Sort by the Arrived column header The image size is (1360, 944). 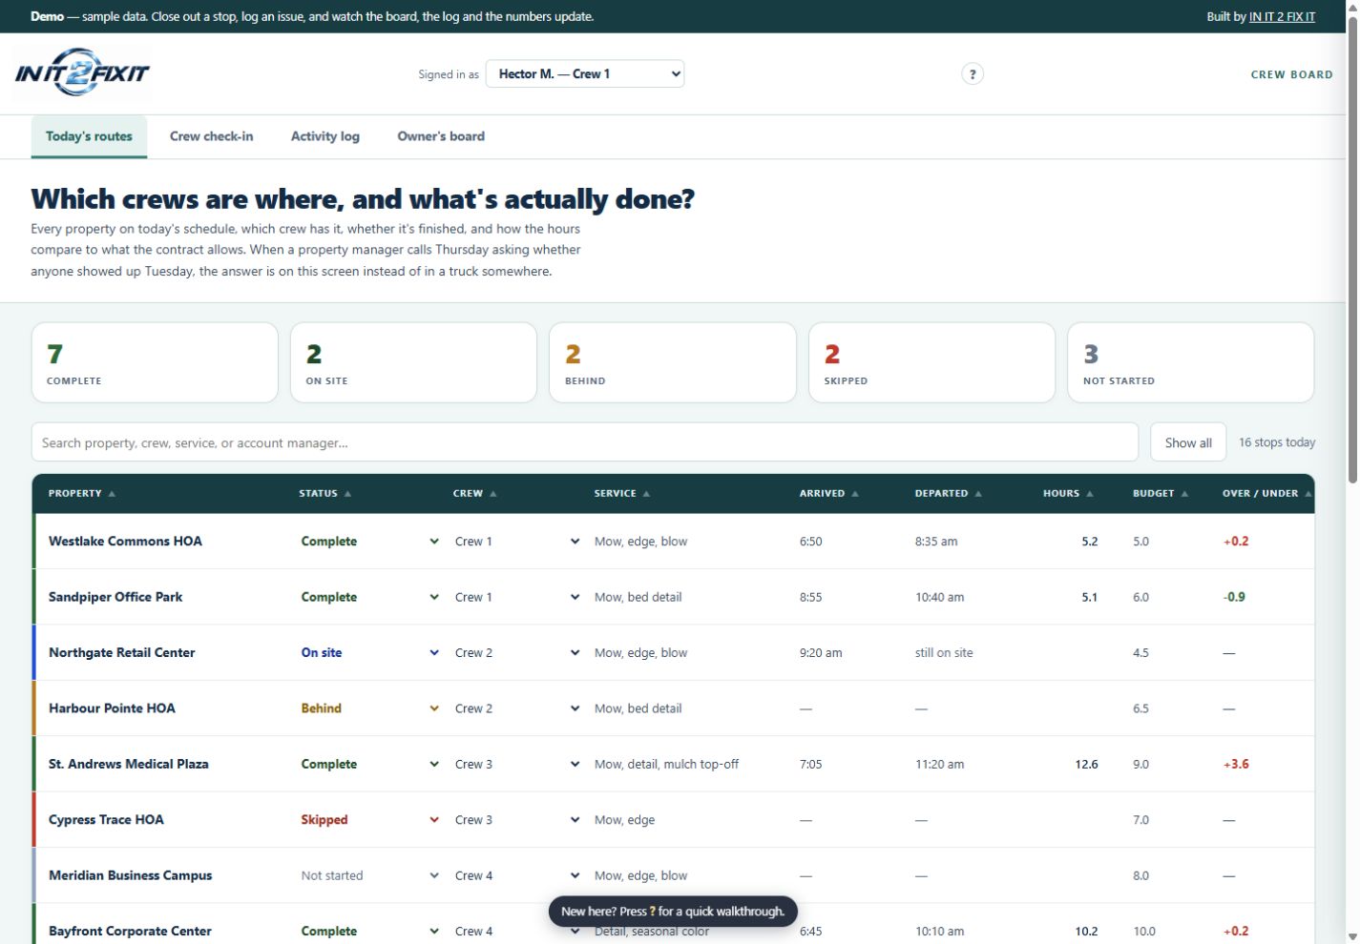pyautogui.click(x=829, y=493)
